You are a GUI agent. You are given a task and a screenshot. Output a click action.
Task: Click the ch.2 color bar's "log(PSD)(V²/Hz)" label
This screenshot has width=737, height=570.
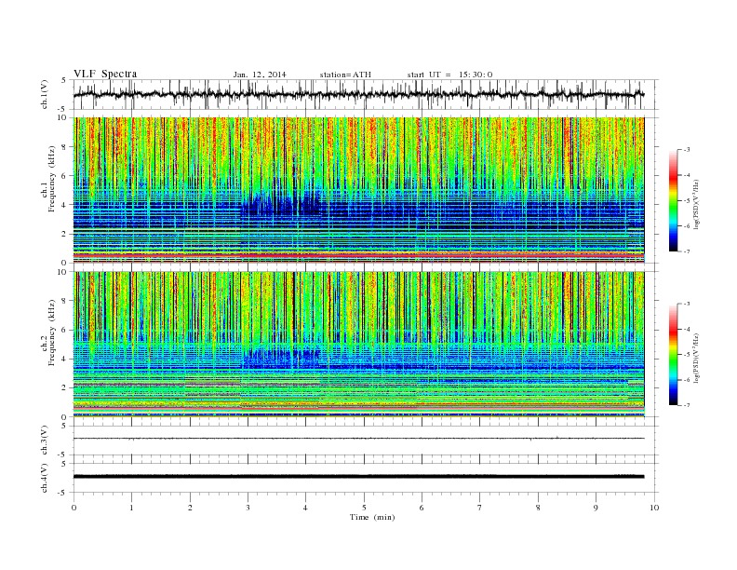(696, 358)
